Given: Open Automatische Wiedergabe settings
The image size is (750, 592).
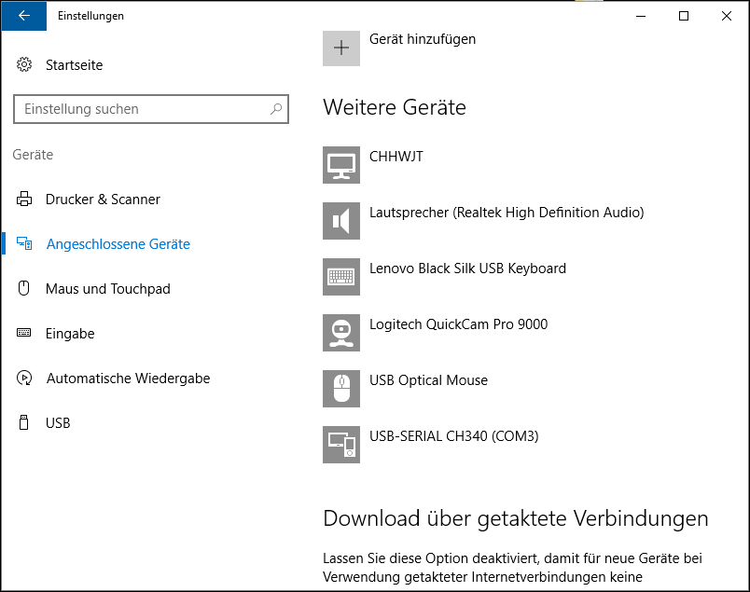Looking at the screenshot, I should [128, 379].
